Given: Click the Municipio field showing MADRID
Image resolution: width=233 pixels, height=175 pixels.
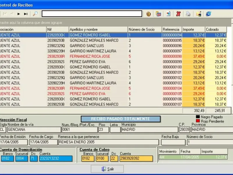Looking at the screenshot, I should pos(149,129).
